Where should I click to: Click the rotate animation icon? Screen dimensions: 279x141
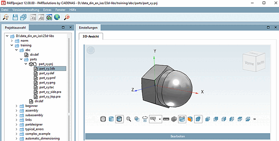point(145,119)
